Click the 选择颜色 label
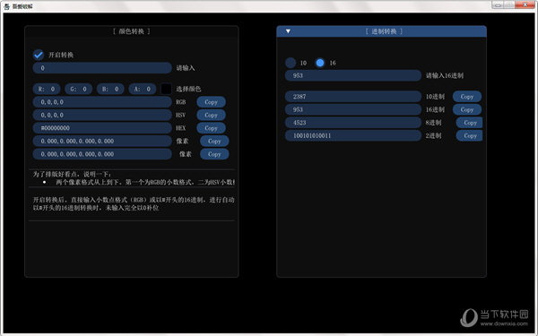 (x=188, y=89)
